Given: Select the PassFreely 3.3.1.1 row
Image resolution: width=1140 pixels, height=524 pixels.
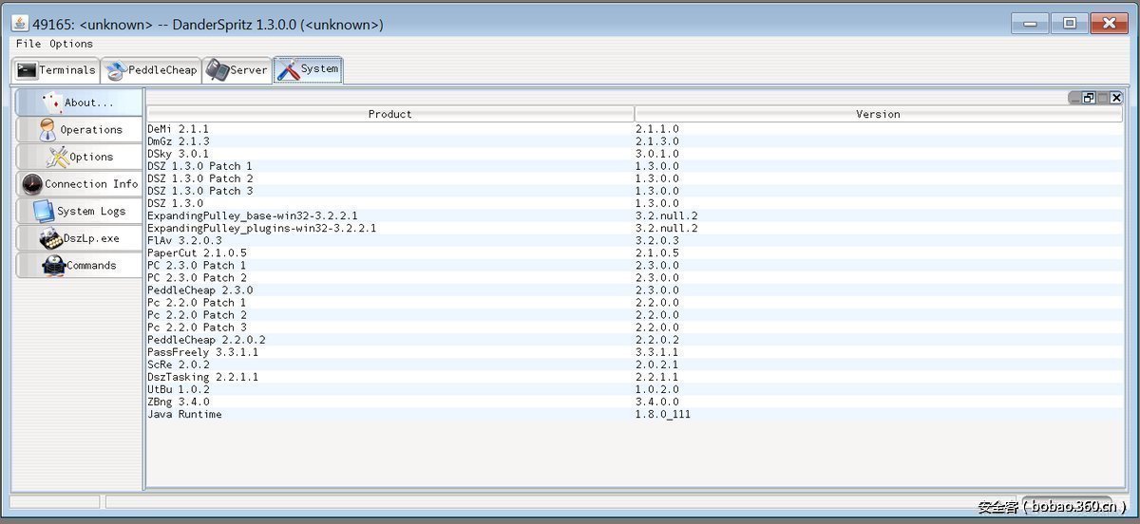Looking at the screenshot, I should 202,352.
